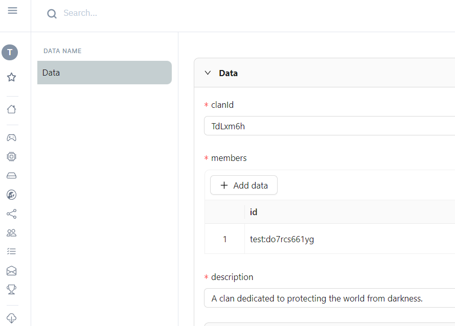
Task: Select the Data item in list
Action: [104, 73]
